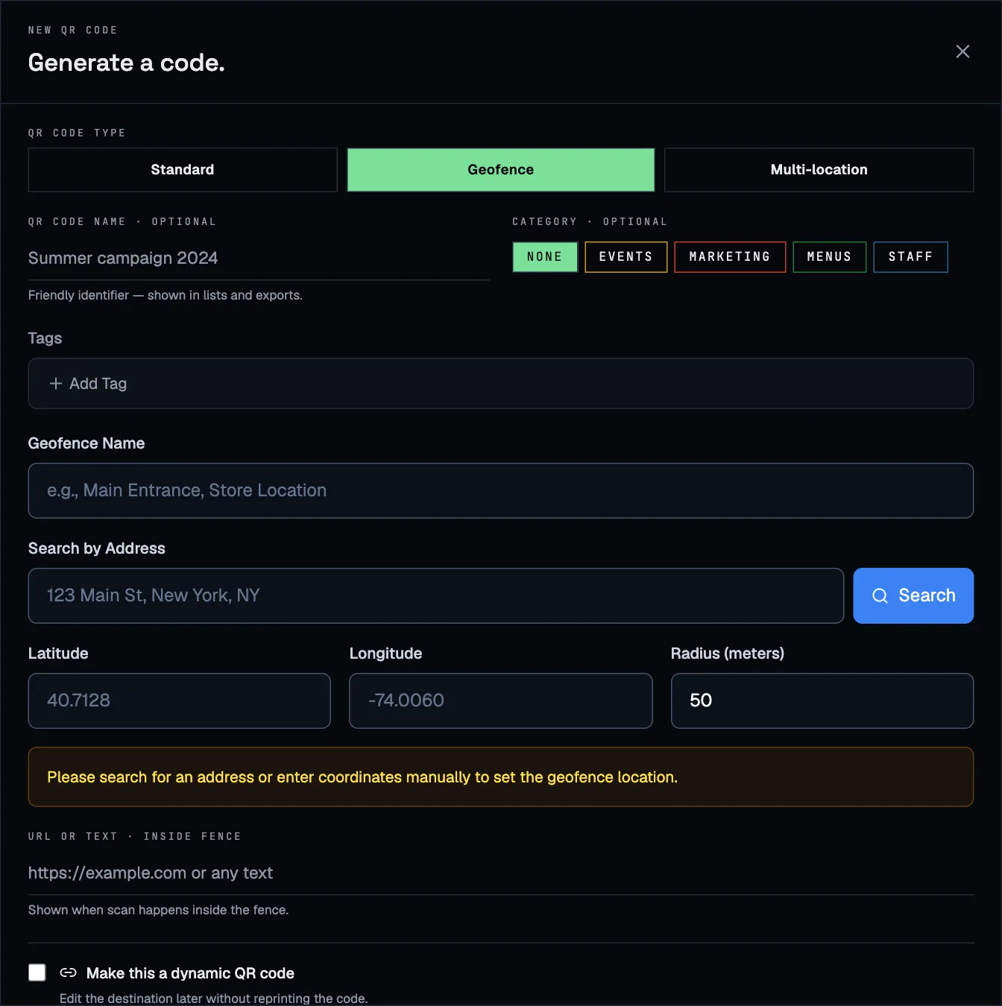Click the geofence location warning message
Viewport: 1002px width, 1006px height.
501,777
